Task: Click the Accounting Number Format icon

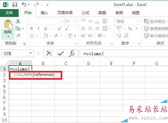Action: (119, 28)
